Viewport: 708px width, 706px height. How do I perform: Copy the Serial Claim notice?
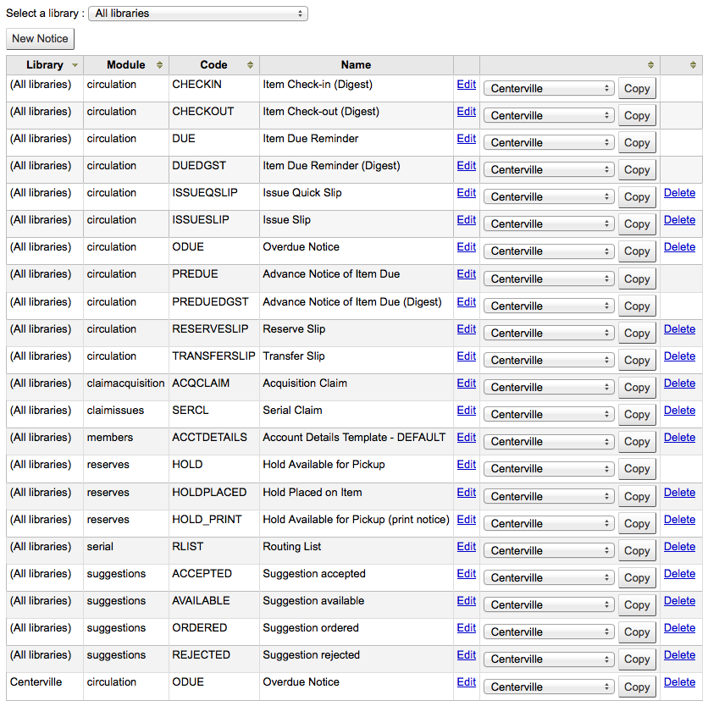coord(637,415)
